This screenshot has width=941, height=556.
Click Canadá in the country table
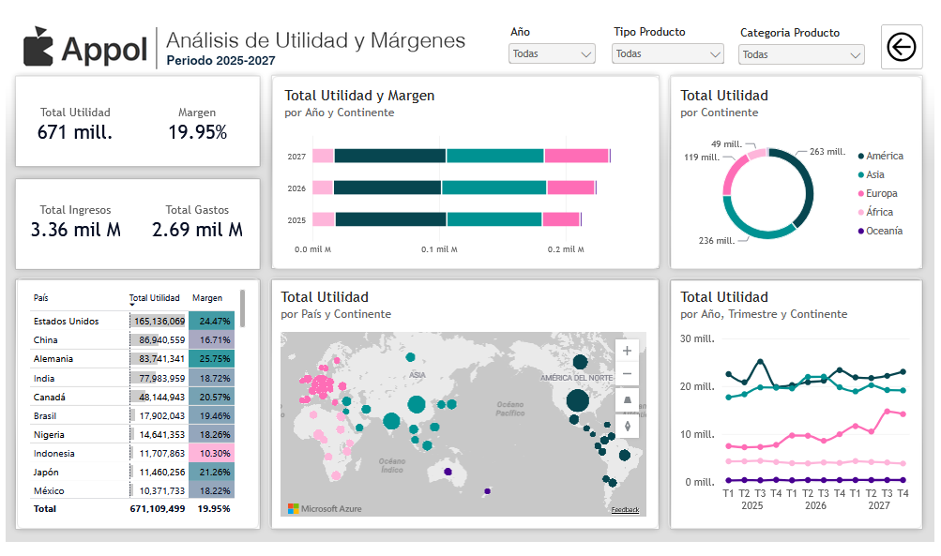tap(49, 397)
